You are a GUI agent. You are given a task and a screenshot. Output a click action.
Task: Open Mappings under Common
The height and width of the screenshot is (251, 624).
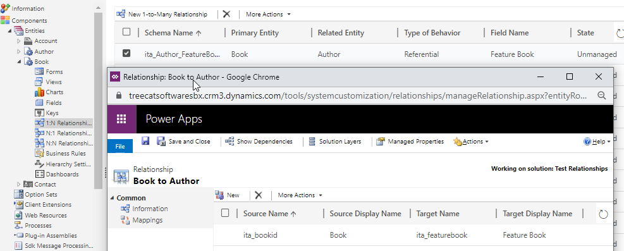(x=142, y=220)
